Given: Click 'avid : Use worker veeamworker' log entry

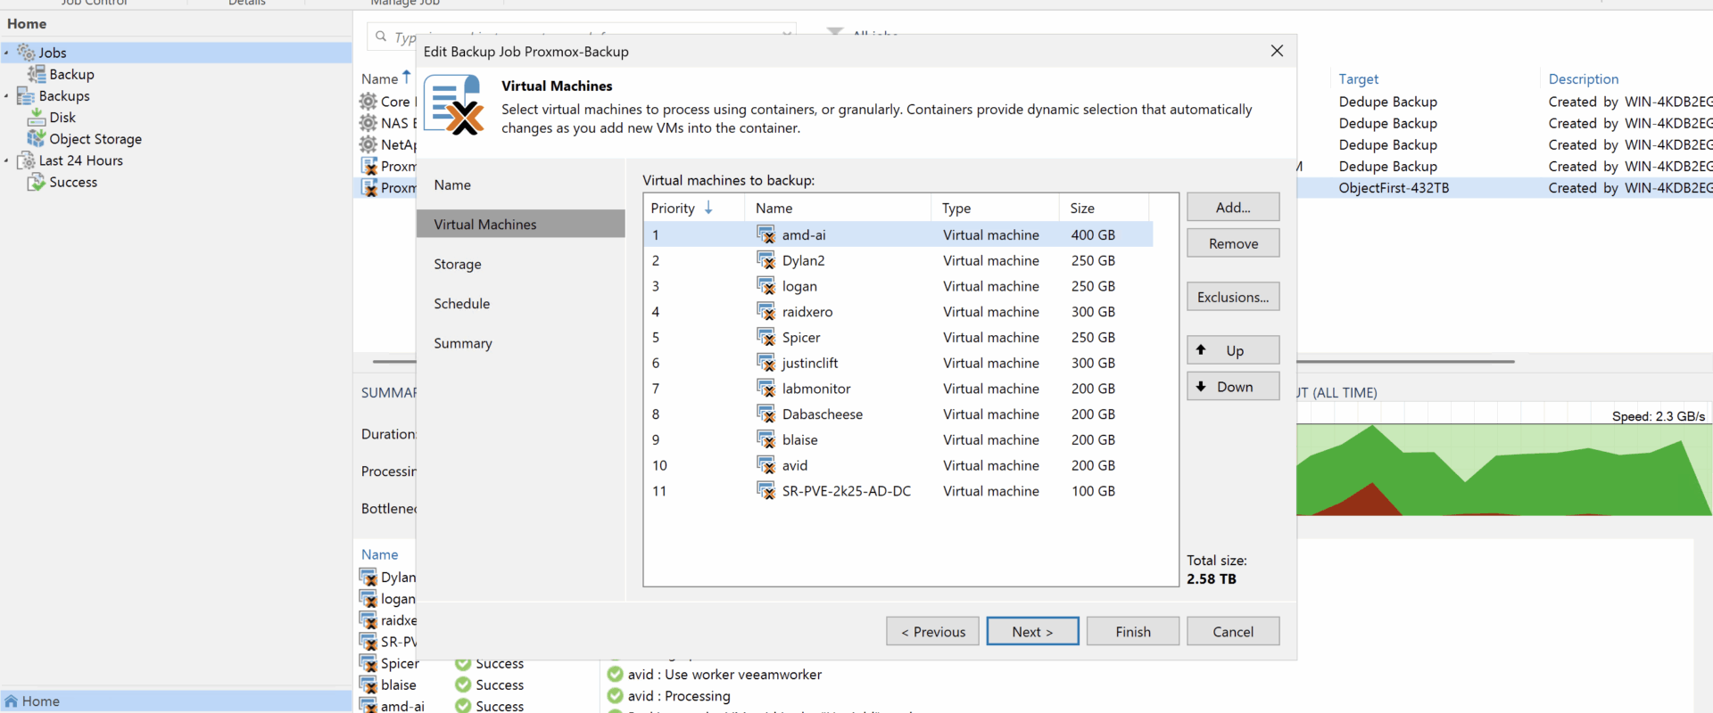Looking at the screenshot, I should (x=724, y=675).
